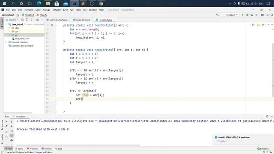Open the TODO tool window tab
274x154 pixels.
19,149
